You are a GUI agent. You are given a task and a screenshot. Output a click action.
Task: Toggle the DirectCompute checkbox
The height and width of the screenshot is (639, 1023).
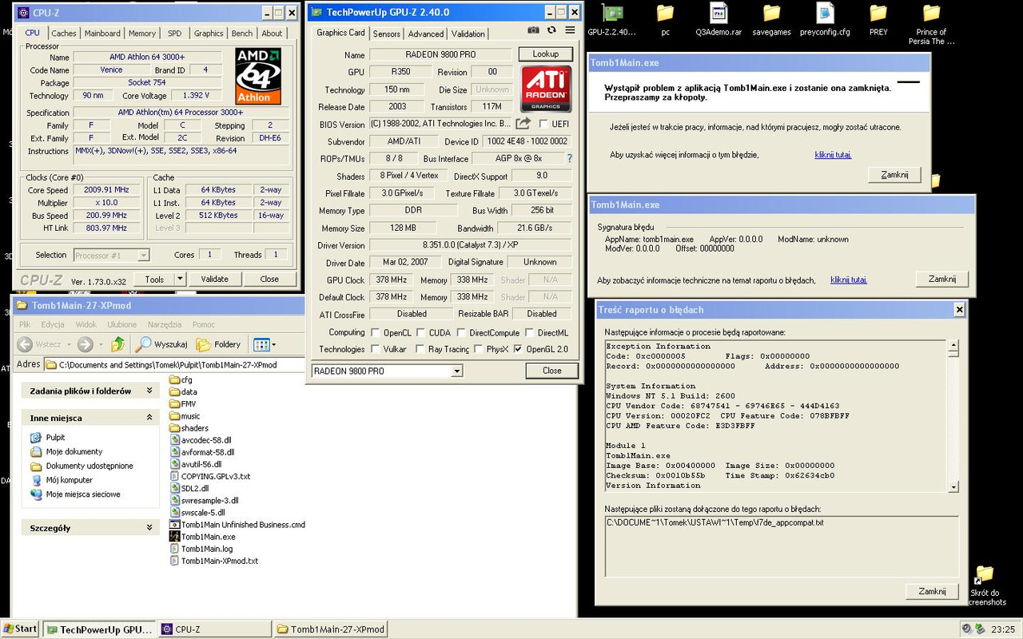pos(461,332)
